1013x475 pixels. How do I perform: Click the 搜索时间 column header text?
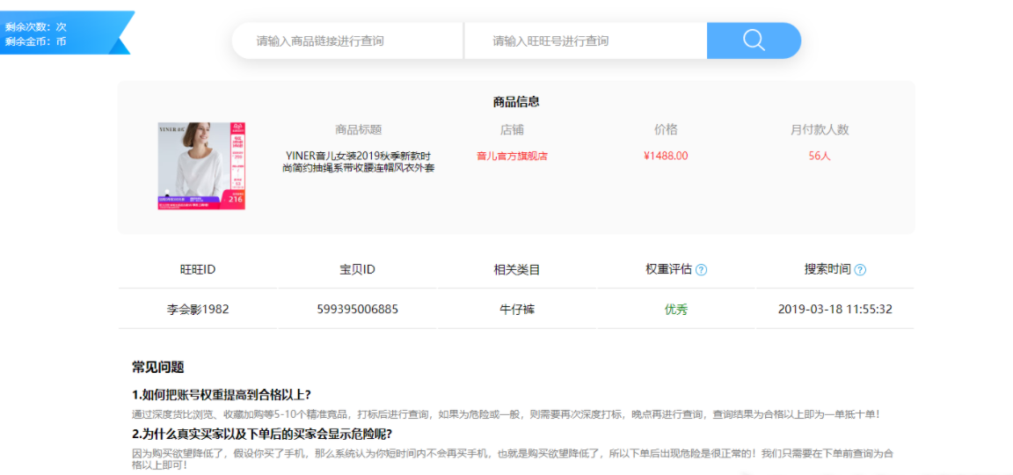827,269
